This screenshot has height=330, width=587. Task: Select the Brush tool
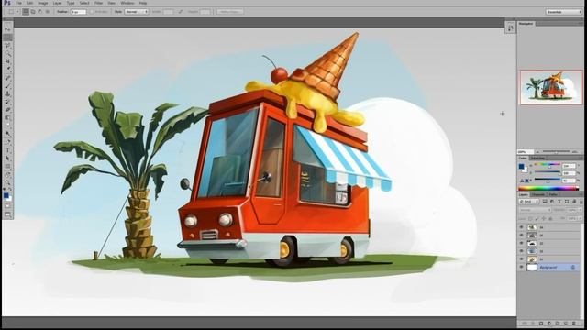pyautogui.click(x=7, y=86)
